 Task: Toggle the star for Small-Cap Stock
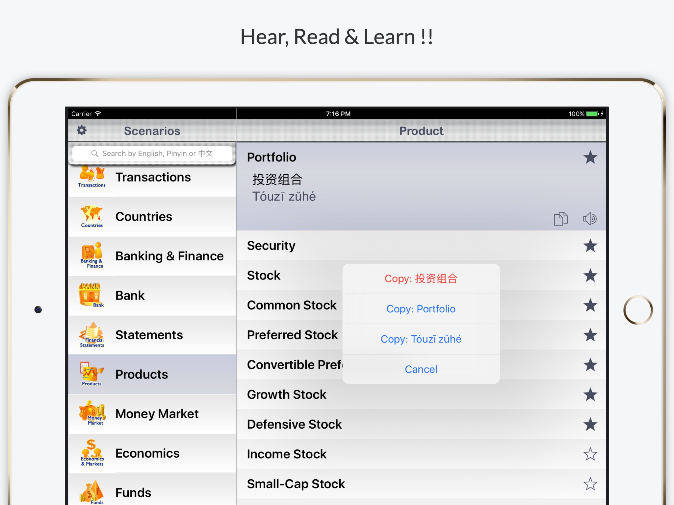[x=590, y=484]
